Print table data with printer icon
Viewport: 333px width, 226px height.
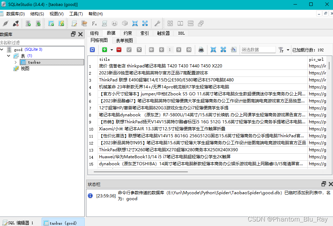coord(201,50)
